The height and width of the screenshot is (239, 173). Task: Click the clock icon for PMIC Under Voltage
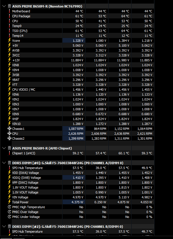(9, 217)
